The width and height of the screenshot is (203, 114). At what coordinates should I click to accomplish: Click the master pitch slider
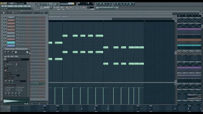pyautogui.click(x=38, y=6)
